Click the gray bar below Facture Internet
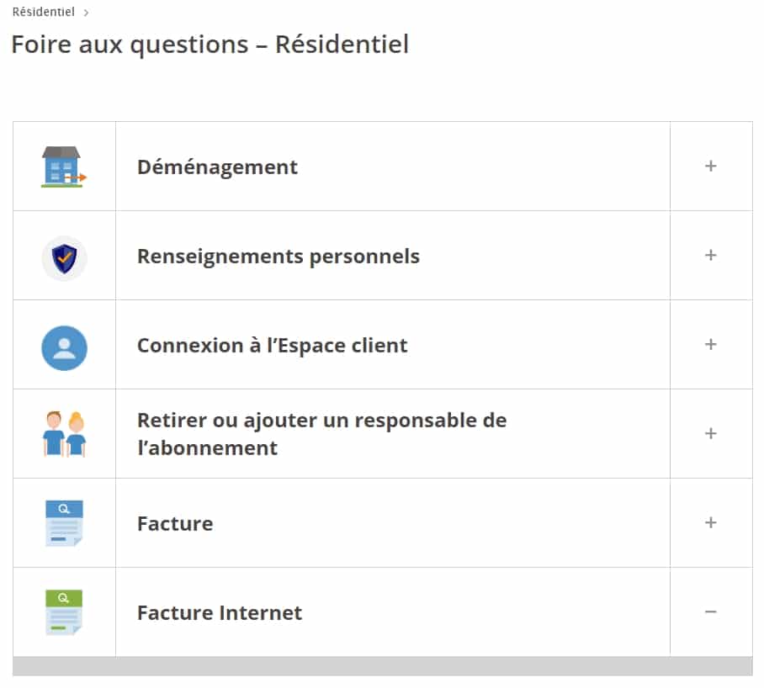764x688 pixels. click(x=382, y=666)
